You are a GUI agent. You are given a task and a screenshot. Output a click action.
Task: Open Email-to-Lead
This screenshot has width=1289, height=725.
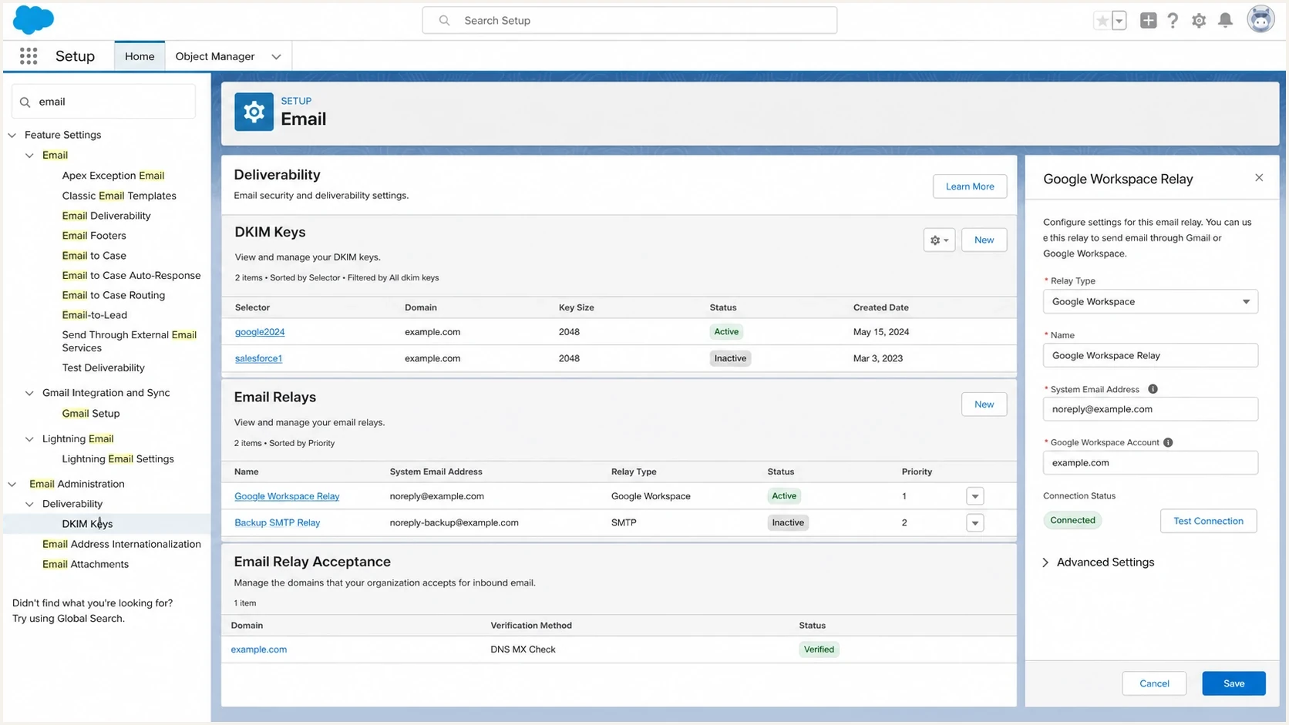[x=95, y=315]
